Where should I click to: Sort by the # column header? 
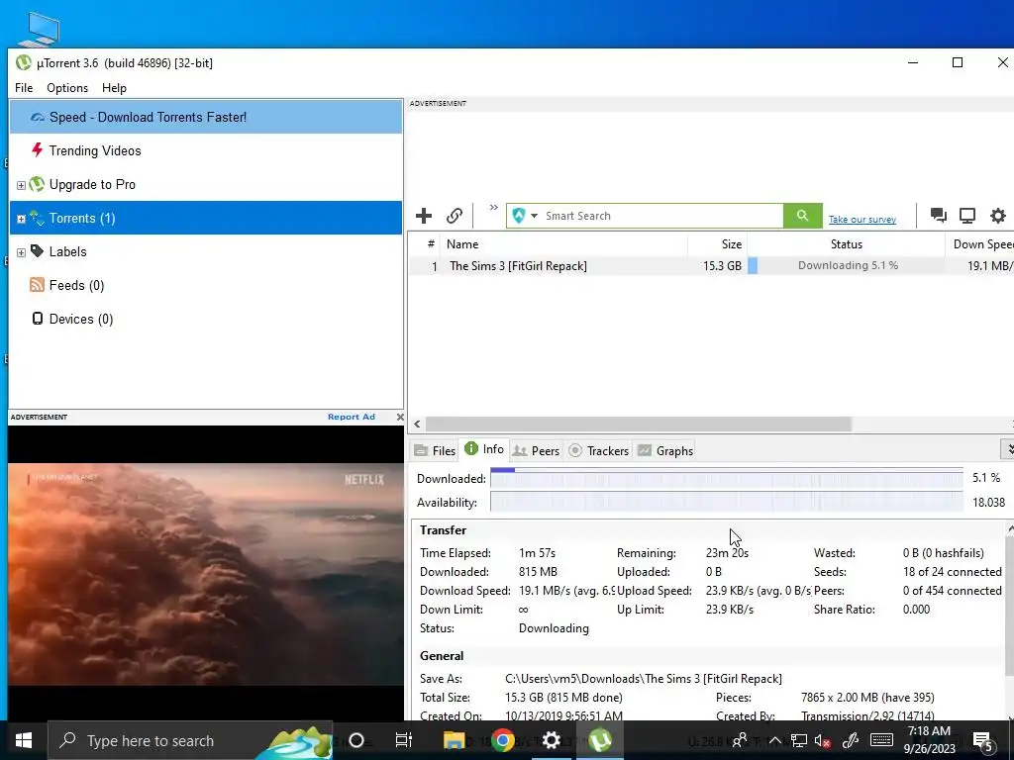click(x=431, y=244)
